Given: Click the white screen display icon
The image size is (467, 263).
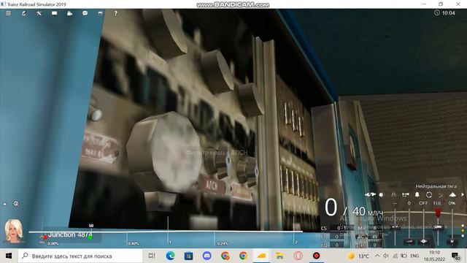Looking at the screenshot, I should click(x=54, y=13).
